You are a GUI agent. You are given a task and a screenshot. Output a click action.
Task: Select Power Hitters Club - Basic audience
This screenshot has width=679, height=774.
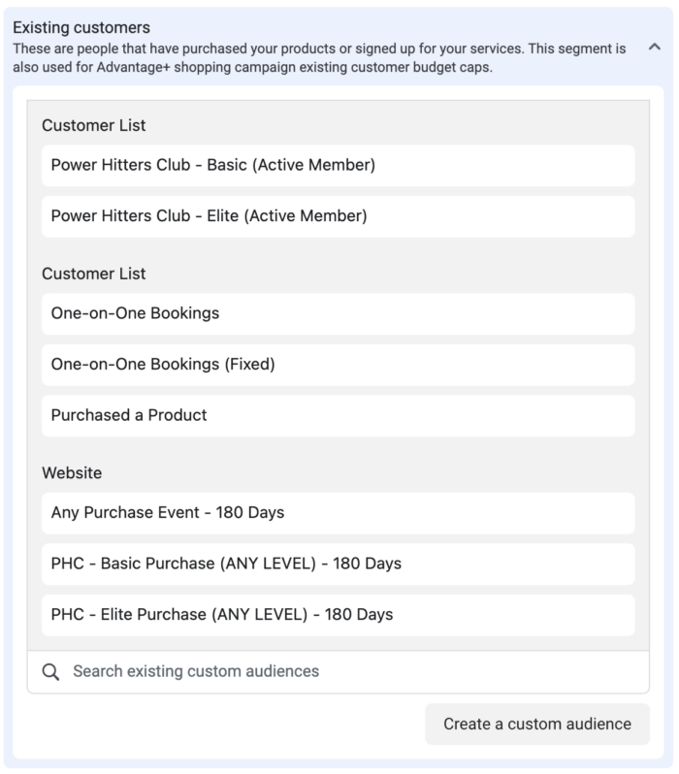pyautogui.click(x=339, y=165)
